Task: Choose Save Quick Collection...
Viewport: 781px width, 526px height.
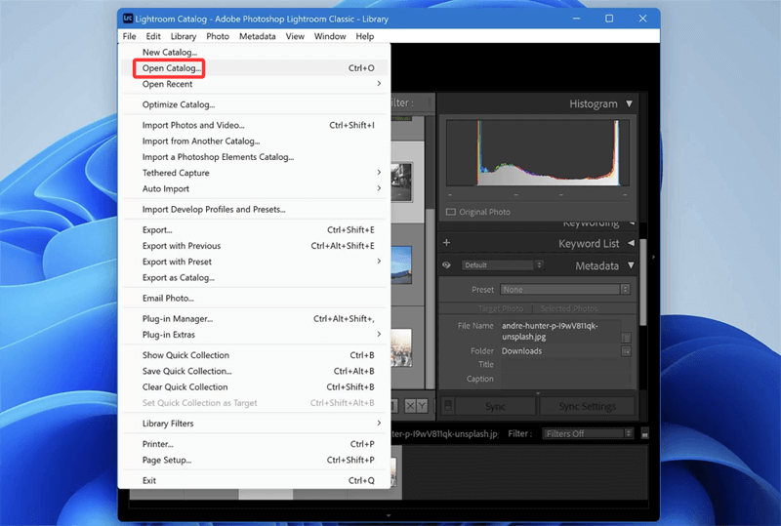Action: pyautogui.click(x=254, y=371)
